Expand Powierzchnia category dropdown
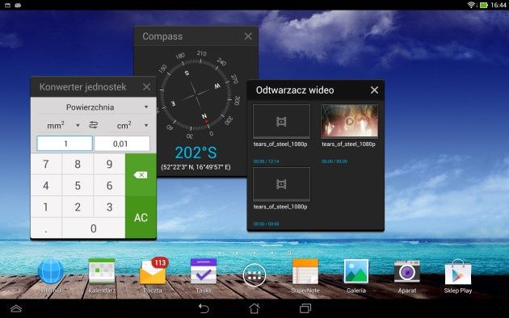This screenshot has height=318, width=509. click(94, 107)
